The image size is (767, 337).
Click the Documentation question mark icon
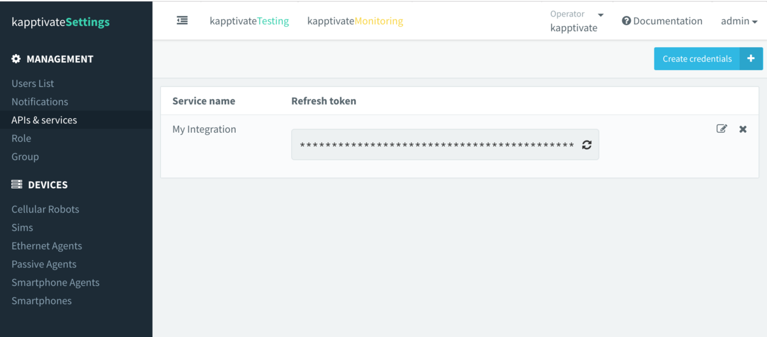626,21
